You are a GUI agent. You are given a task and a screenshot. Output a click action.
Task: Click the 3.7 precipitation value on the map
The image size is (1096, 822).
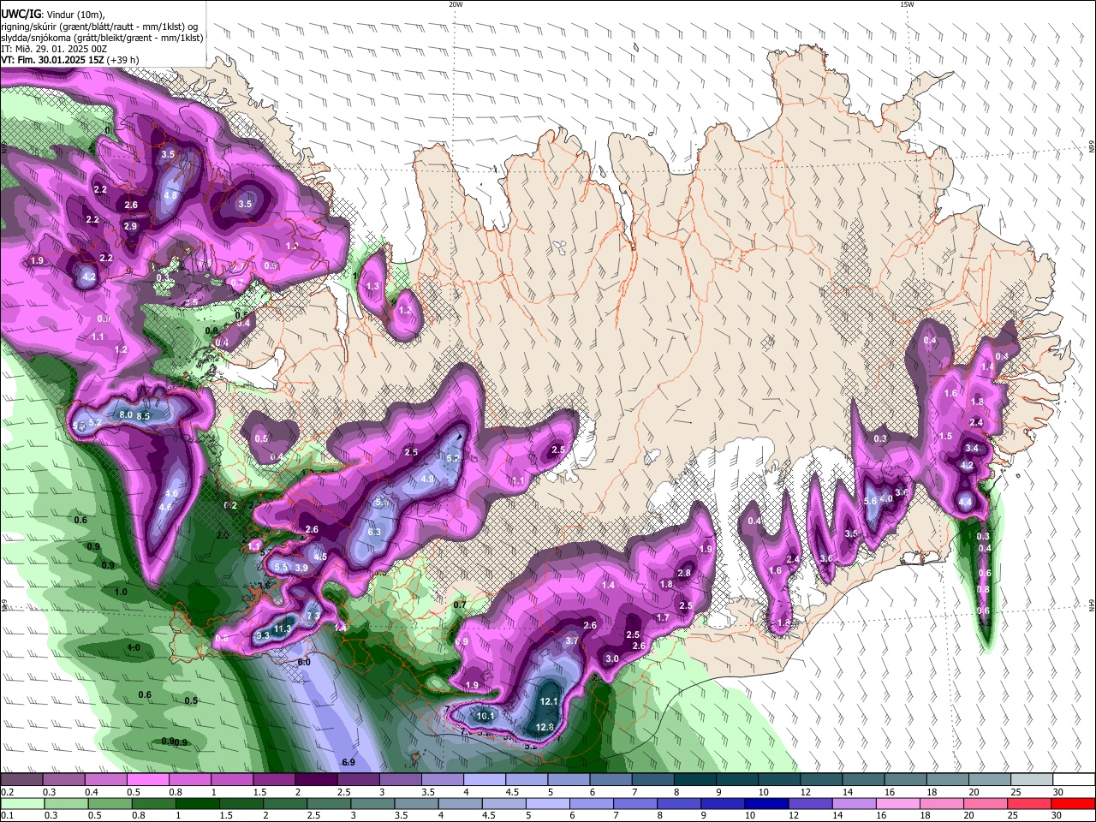pos(572,640)
